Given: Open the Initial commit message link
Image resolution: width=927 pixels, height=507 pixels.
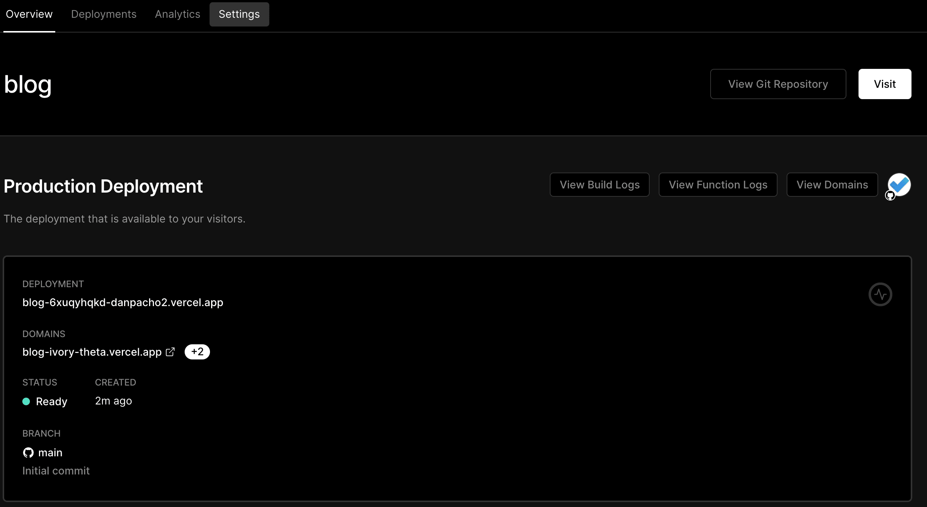Looking at the screenshot, I should pos(56,471).
